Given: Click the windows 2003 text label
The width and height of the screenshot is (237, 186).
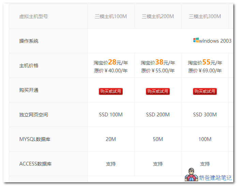Looking at the screenshot, I should click(x=215, y=41).
